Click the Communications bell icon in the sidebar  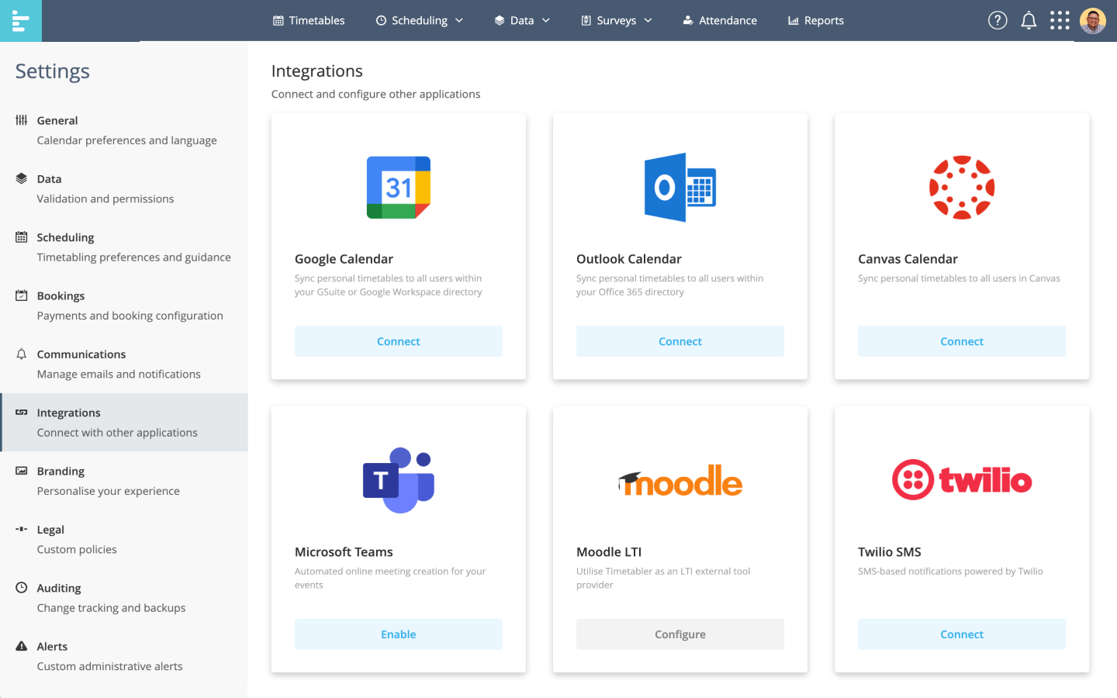coord(20,354)
